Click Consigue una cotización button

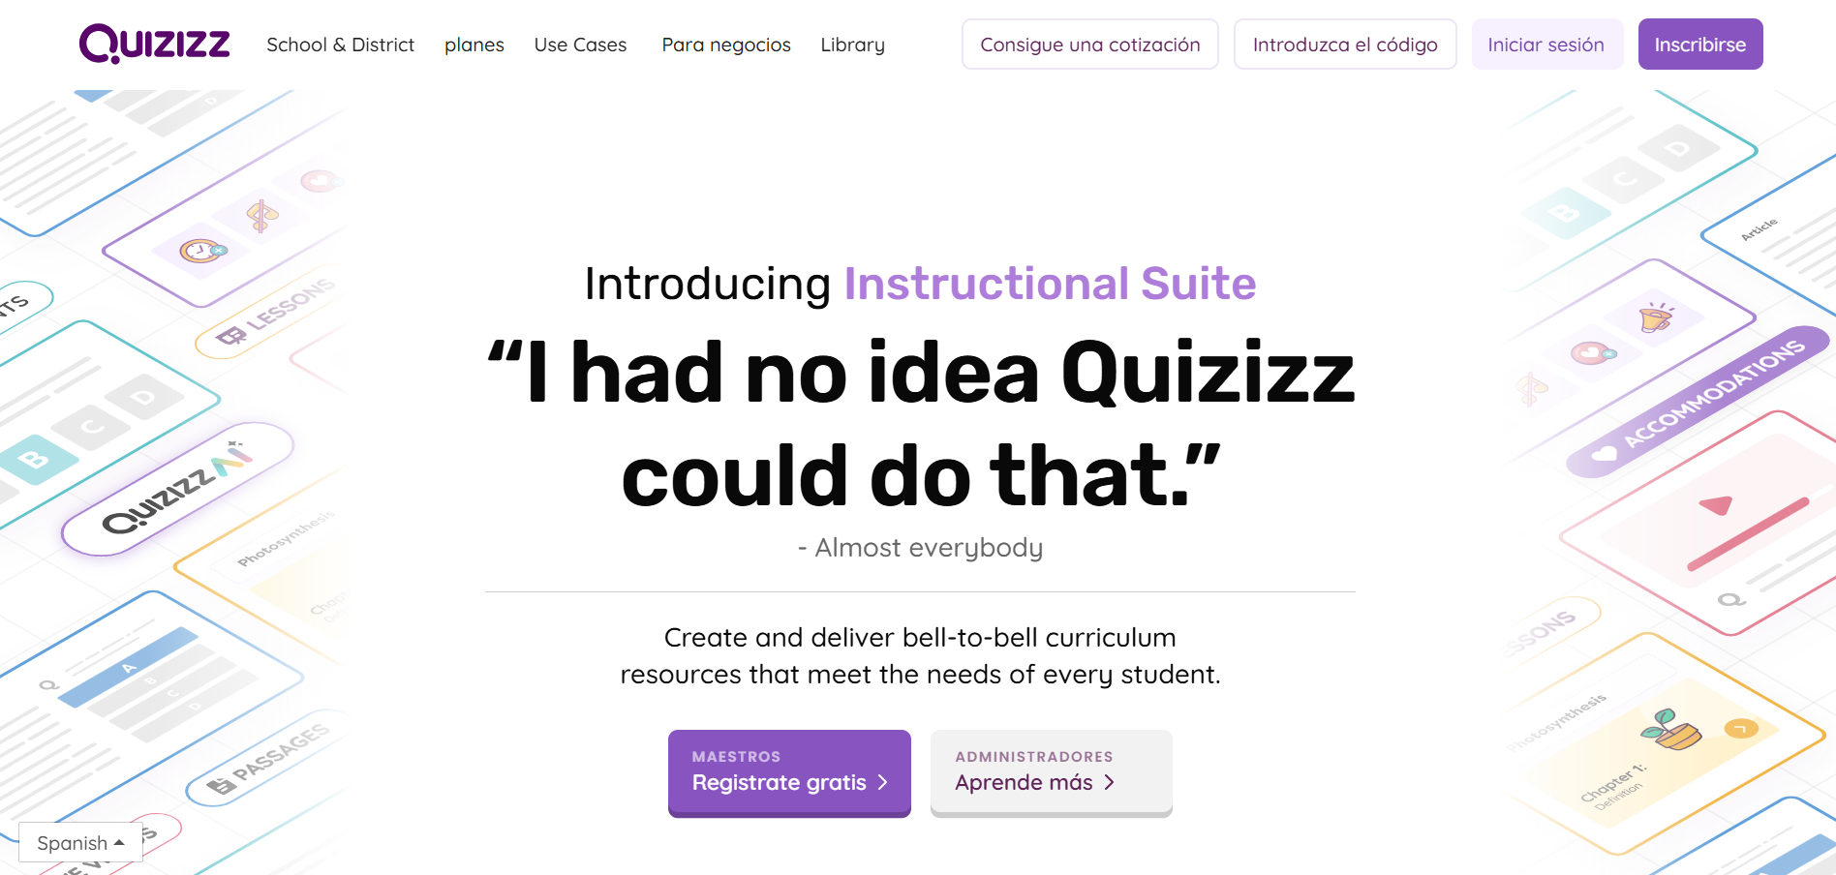coord(1089,45)
